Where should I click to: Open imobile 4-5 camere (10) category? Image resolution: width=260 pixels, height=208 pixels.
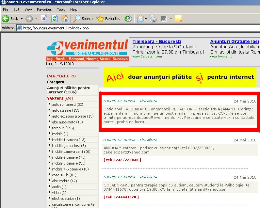pyautogui.click(x=70, y=169)
